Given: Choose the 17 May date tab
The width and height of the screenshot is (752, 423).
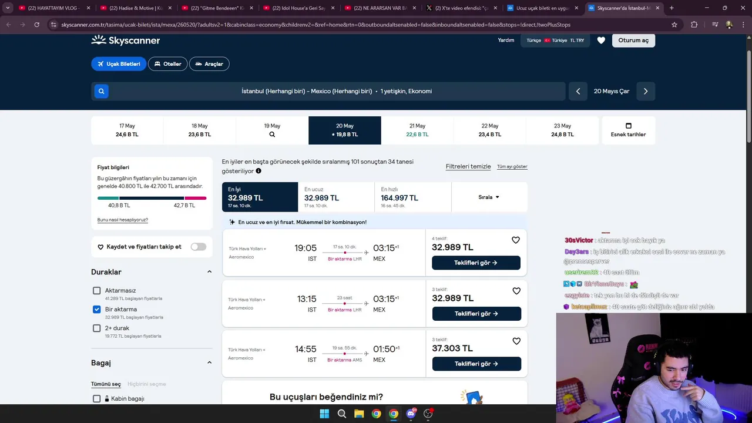Looking at the screenshot, I should tap(127, 130).
